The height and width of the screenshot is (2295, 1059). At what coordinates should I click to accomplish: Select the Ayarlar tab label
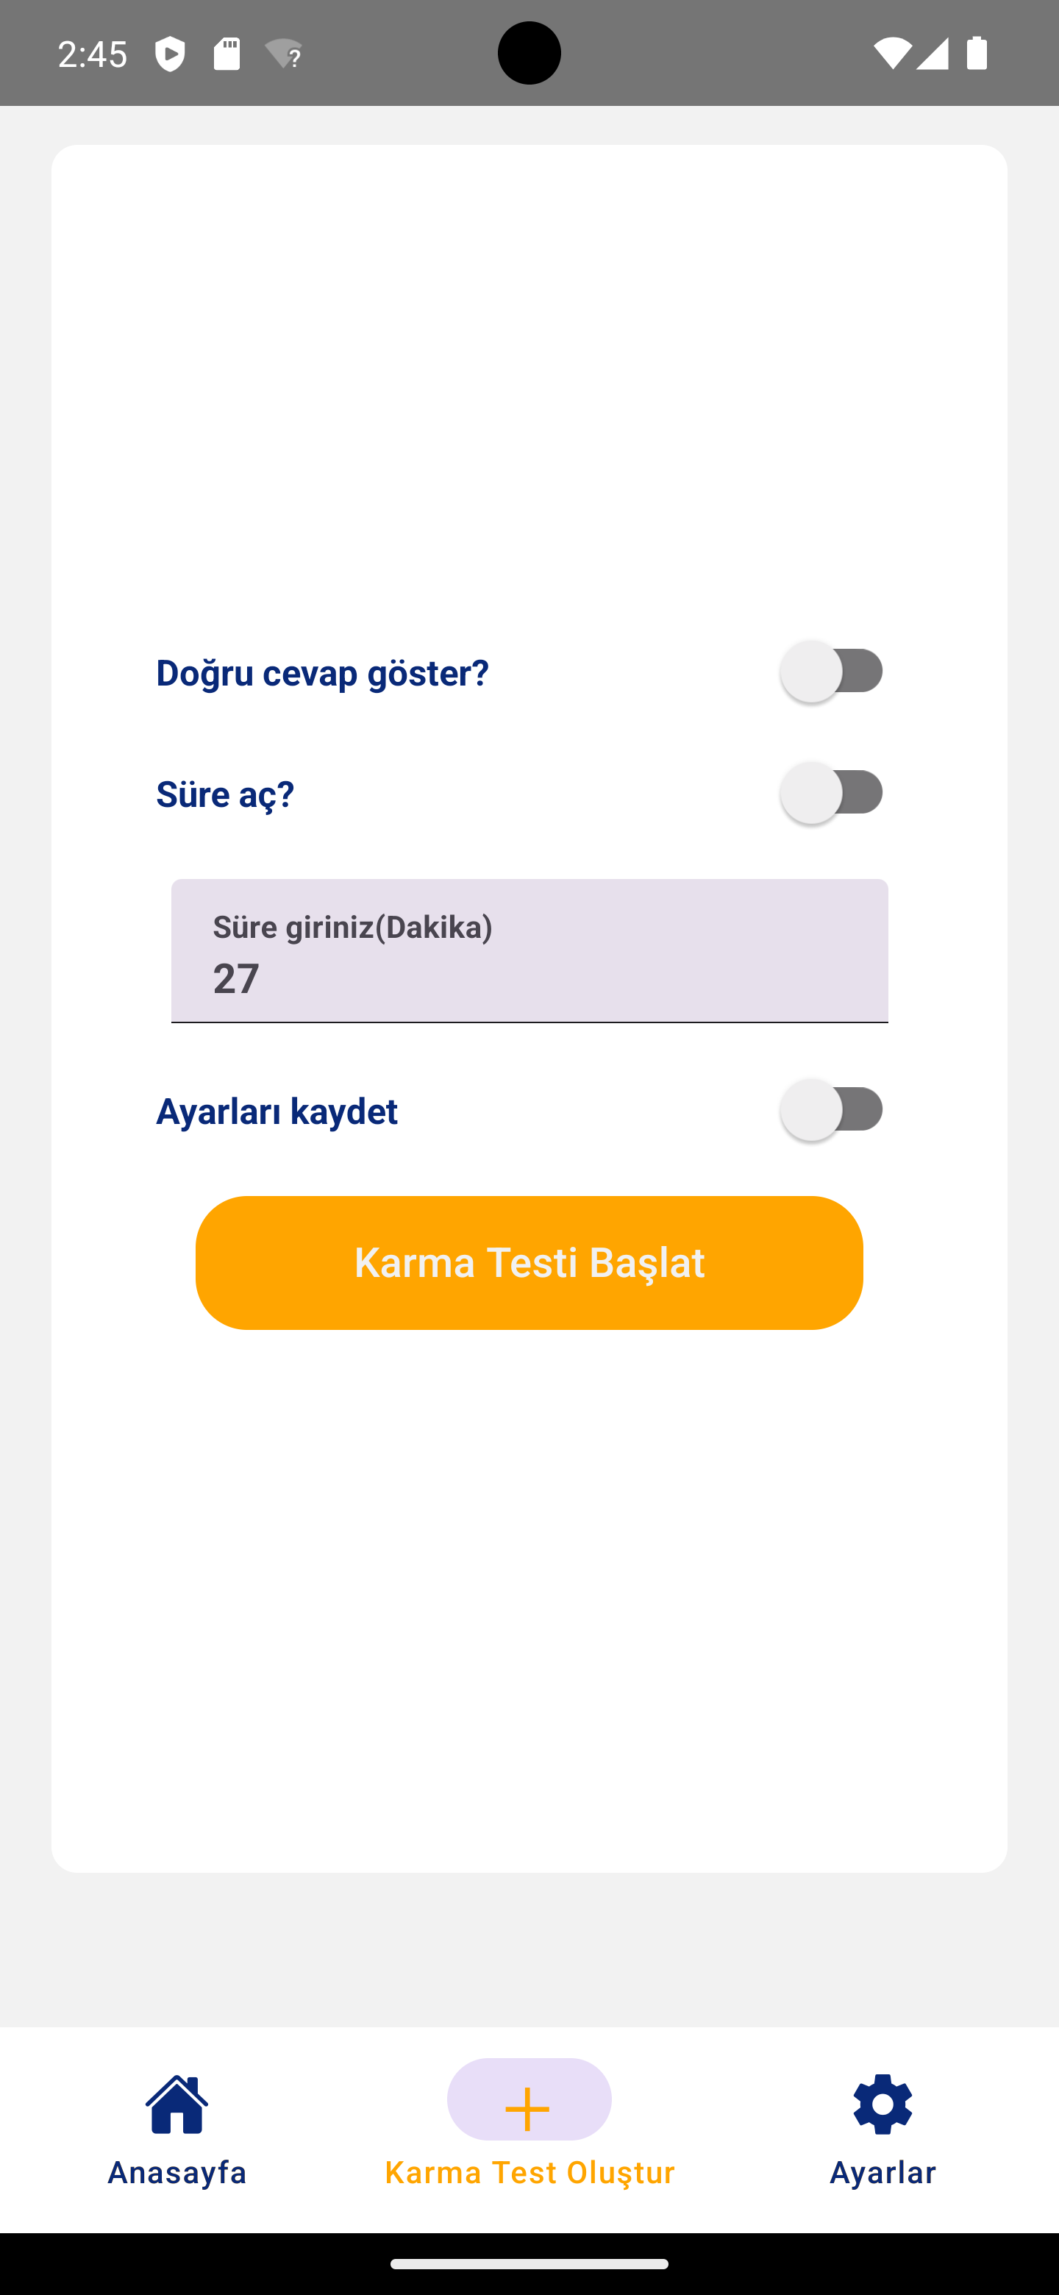(x=882, y=2172)
